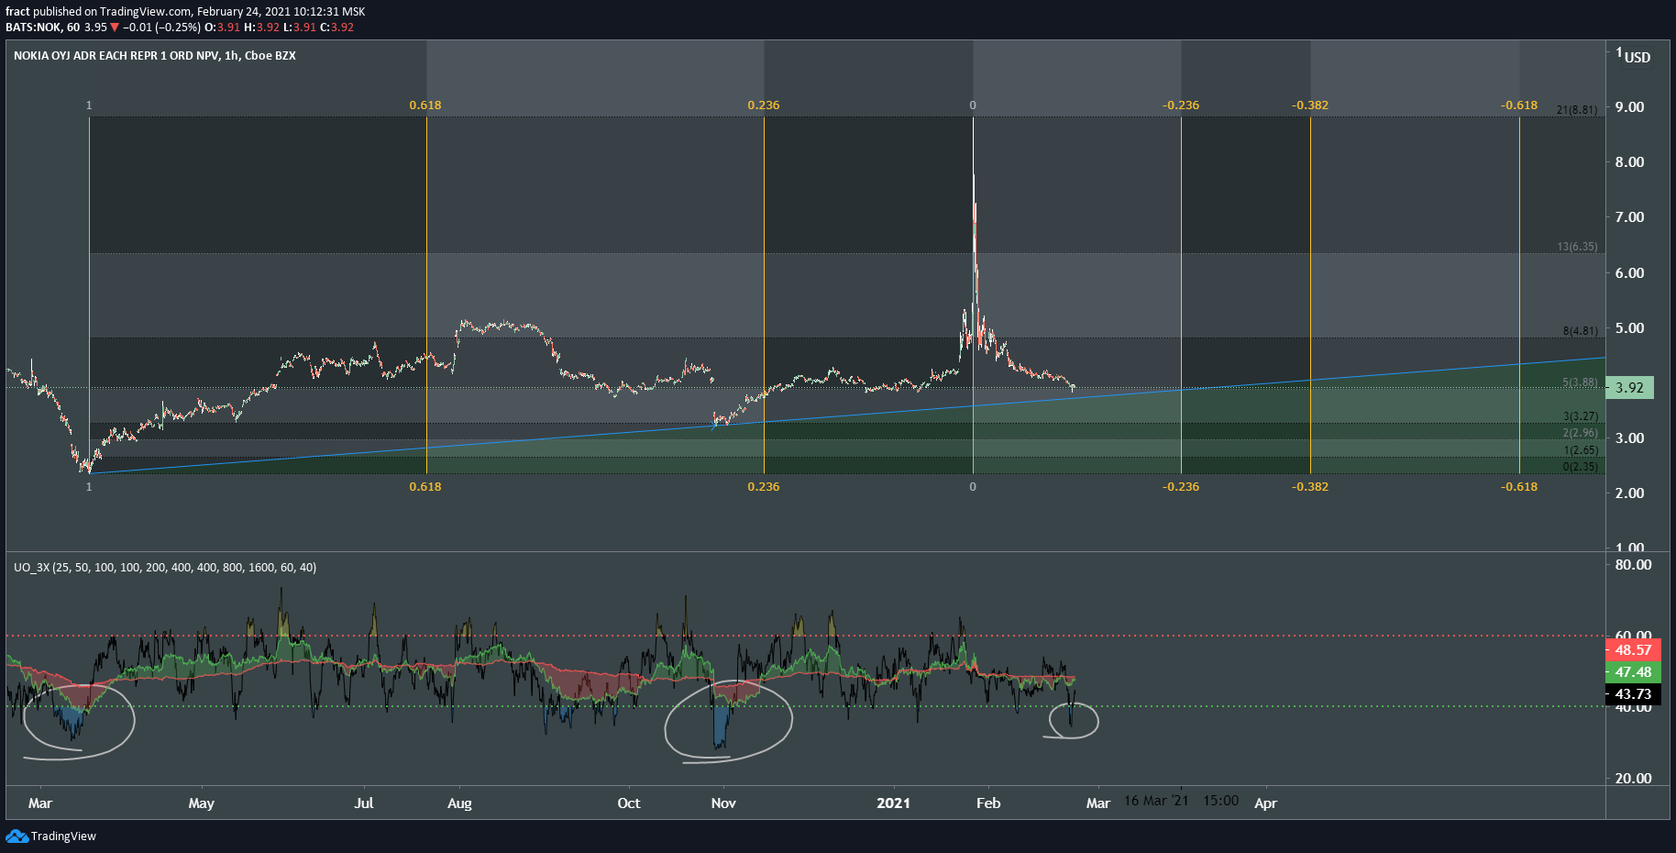The width and height of the screenshot is (1676, 853).
Task: Click the 5.00 price axis label
Action: pyautogui.click(x=1629, y=328)
